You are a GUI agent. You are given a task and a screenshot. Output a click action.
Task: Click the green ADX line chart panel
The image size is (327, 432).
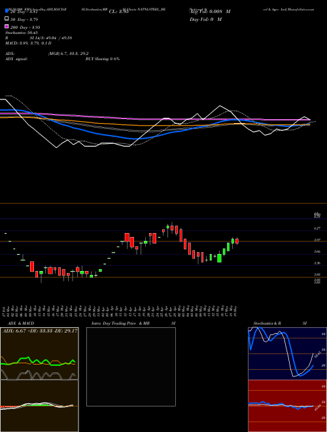[x=39, y=353]
